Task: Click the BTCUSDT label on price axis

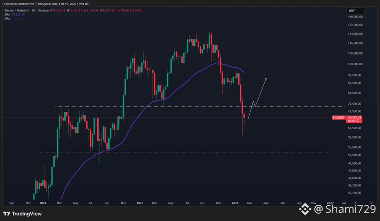Action: tap(339, 118)
